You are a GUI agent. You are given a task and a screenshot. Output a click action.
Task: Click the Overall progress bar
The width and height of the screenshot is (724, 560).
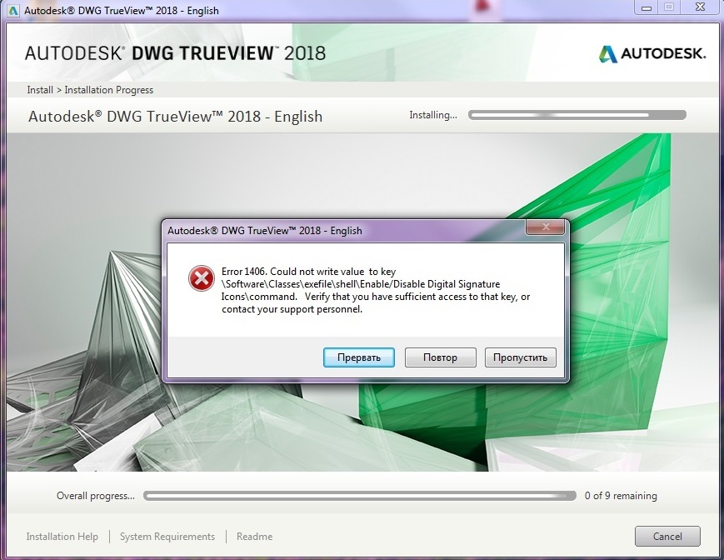coord(360,496)
